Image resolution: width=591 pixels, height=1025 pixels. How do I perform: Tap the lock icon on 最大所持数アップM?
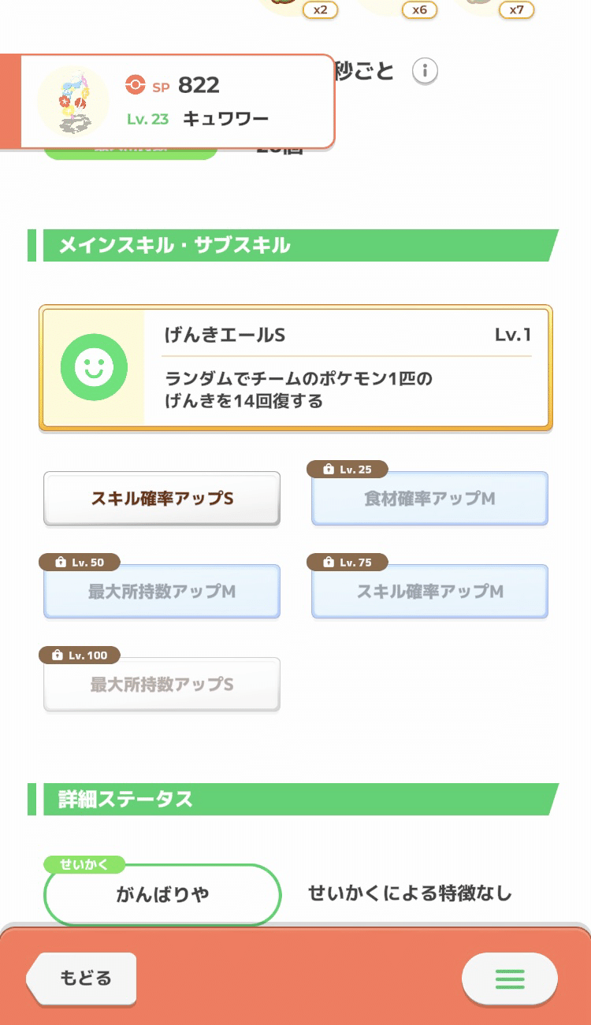[x=61, y=562]
